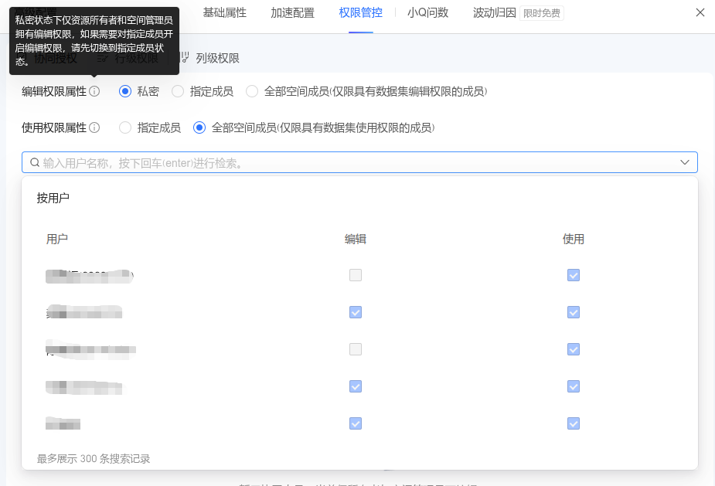715x486 pixels.
Task: Close the permission settings dialog
Action: coord(700,12)
